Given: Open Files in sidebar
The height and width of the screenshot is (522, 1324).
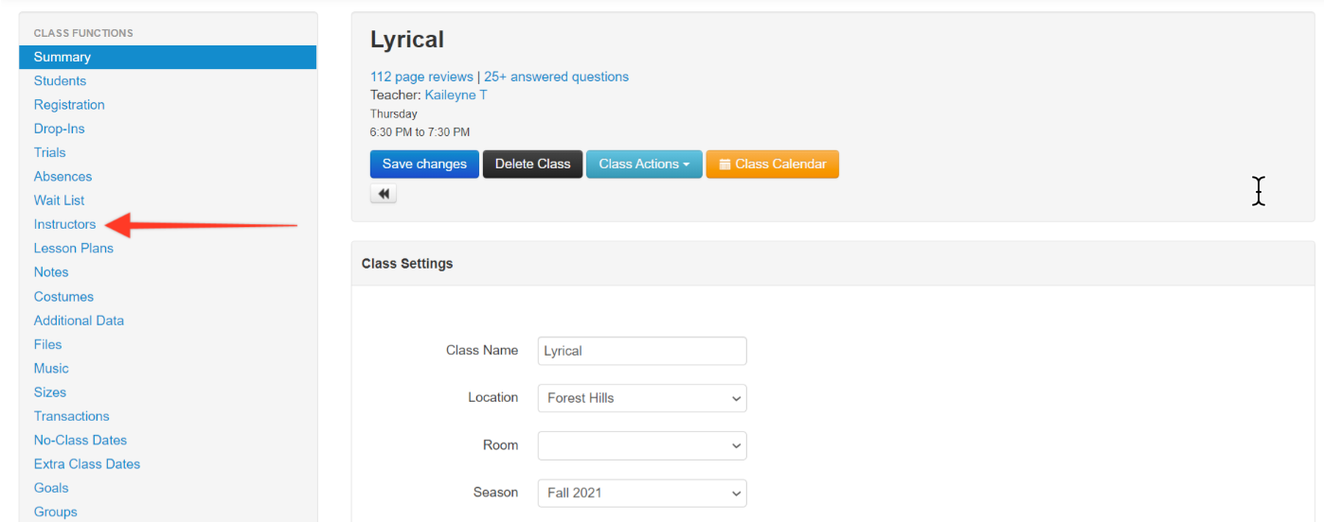Looking at the screenshot, I should tap(47, 344).
